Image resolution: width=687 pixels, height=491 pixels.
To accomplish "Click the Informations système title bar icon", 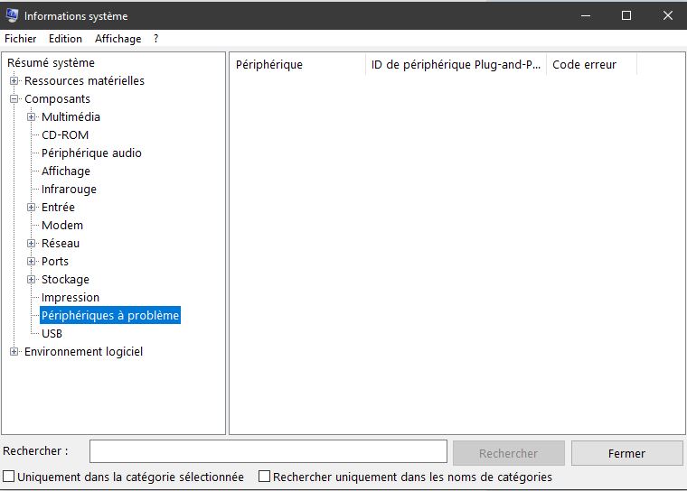I will pyautogui.click(x=12, y=15).
